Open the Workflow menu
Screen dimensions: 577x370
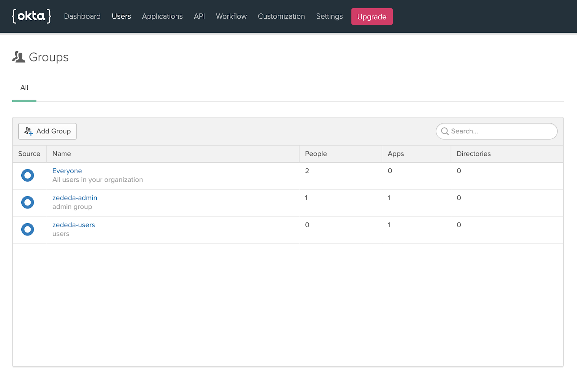231,16
